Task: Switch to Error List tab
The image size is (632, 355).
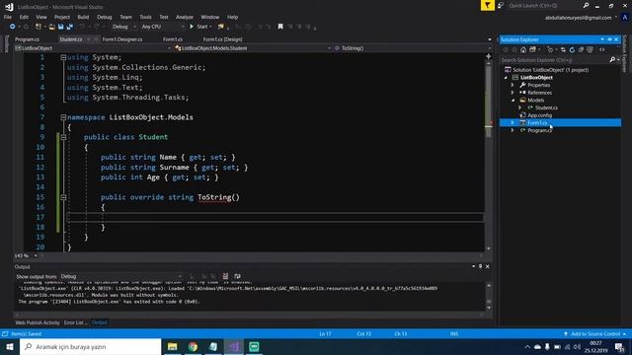Action: point(74,322)
